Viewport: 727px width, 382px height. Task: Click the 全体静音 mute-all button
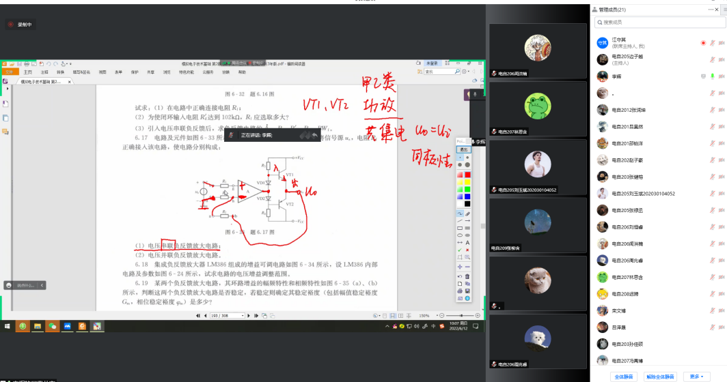(623, 376)
